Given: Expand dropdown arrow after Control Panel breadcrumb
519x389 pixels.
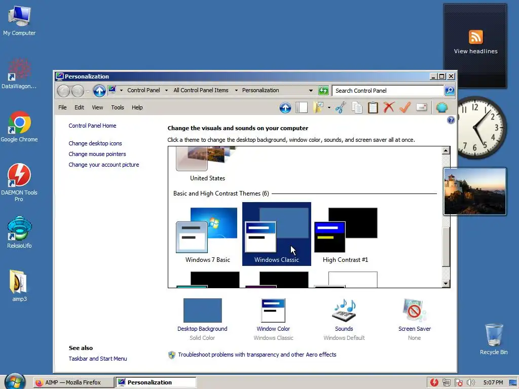Looking at the screenshot, I should pos(166,90).
